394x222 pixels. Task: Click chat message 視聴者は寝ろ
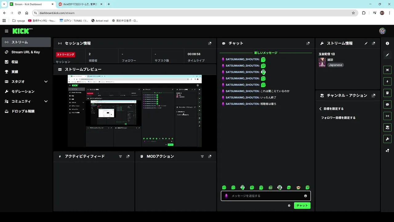[x=268, y=104]
